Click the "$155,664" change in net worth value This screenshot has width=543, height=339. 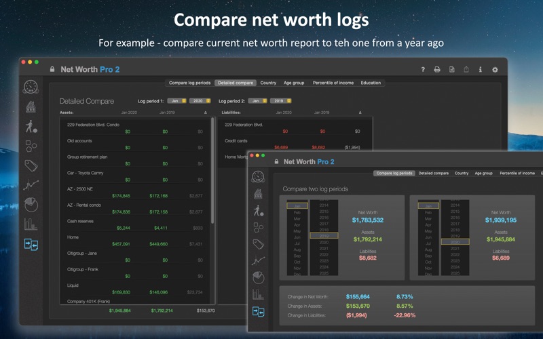click(x=358, y=297)
